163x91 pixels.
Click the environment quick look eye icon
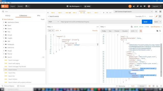(x=156, y=12)
